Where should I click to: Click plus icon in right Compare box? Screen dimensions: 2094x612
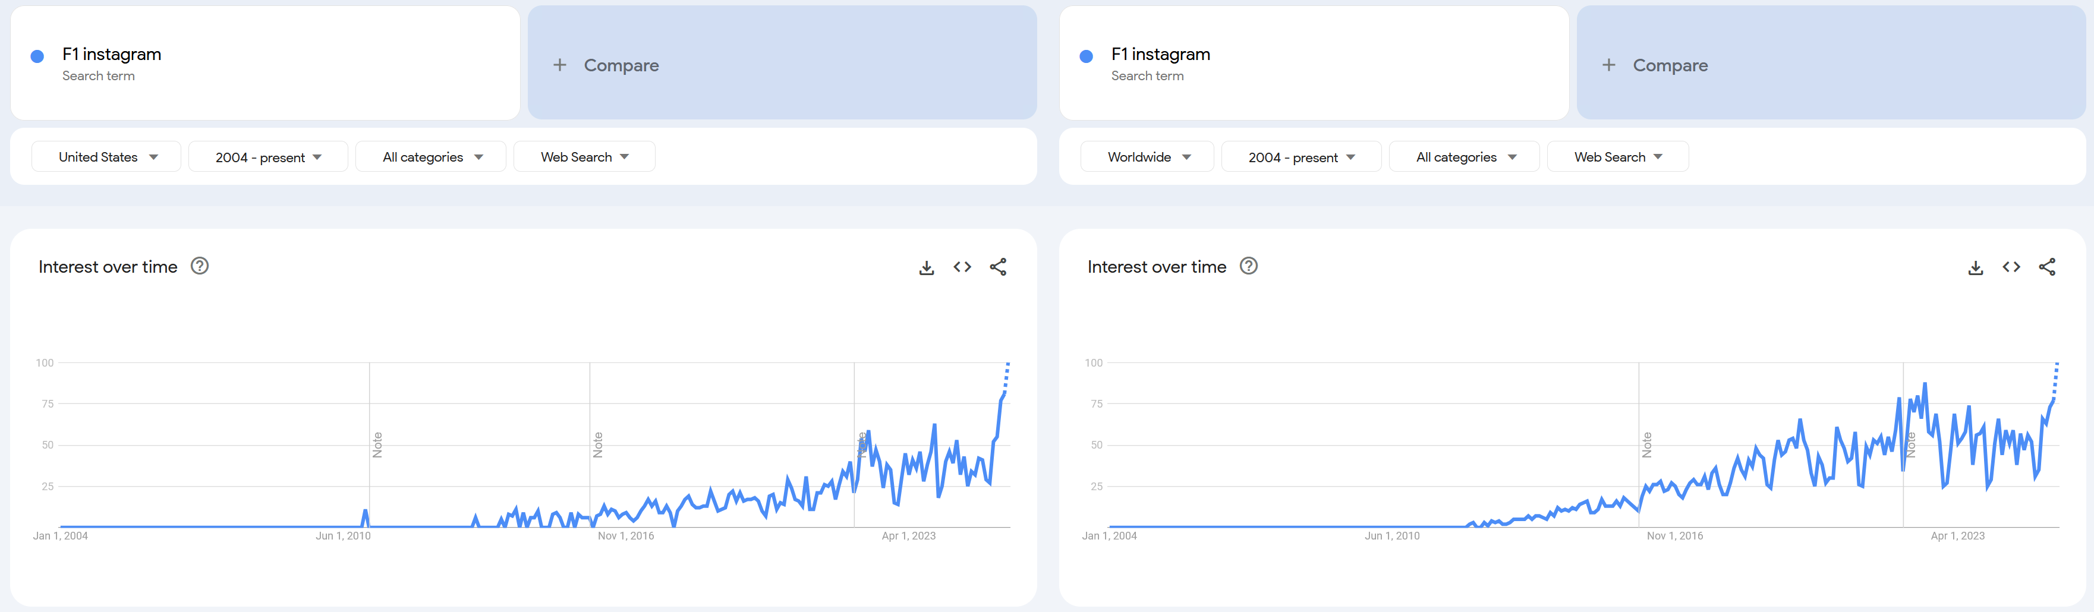pos(1609,65)
